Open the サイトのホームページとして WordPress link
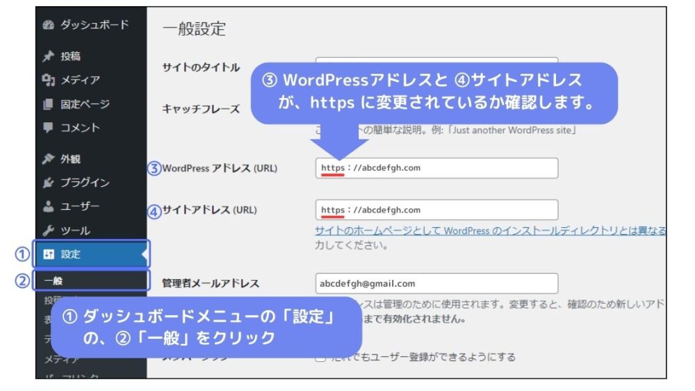 (490, 231)
